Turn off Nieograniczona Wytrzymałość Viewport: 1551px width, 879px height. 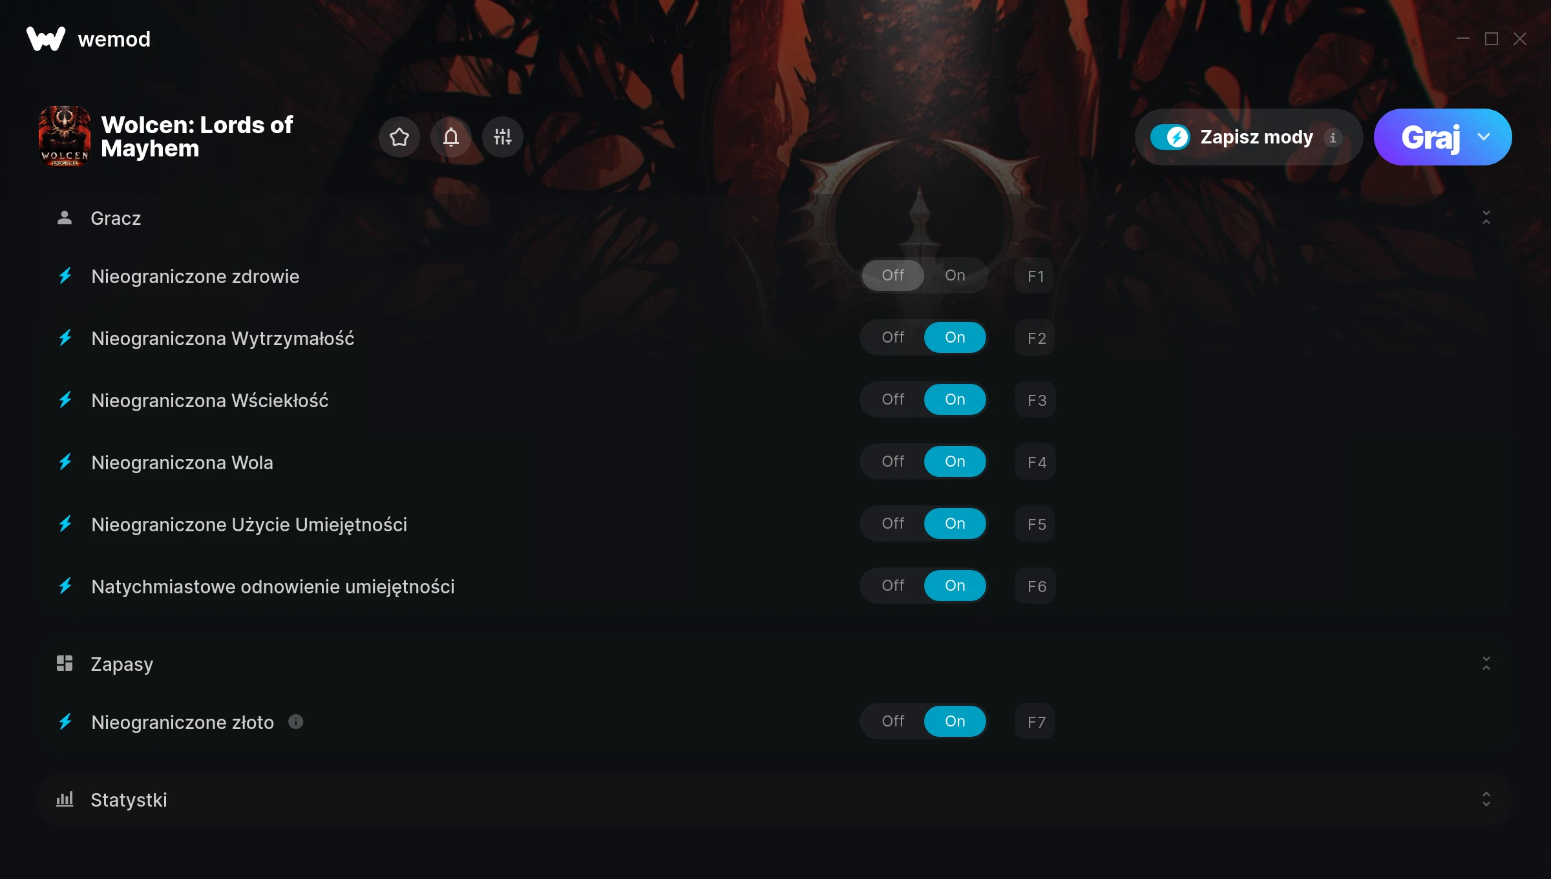893,337
